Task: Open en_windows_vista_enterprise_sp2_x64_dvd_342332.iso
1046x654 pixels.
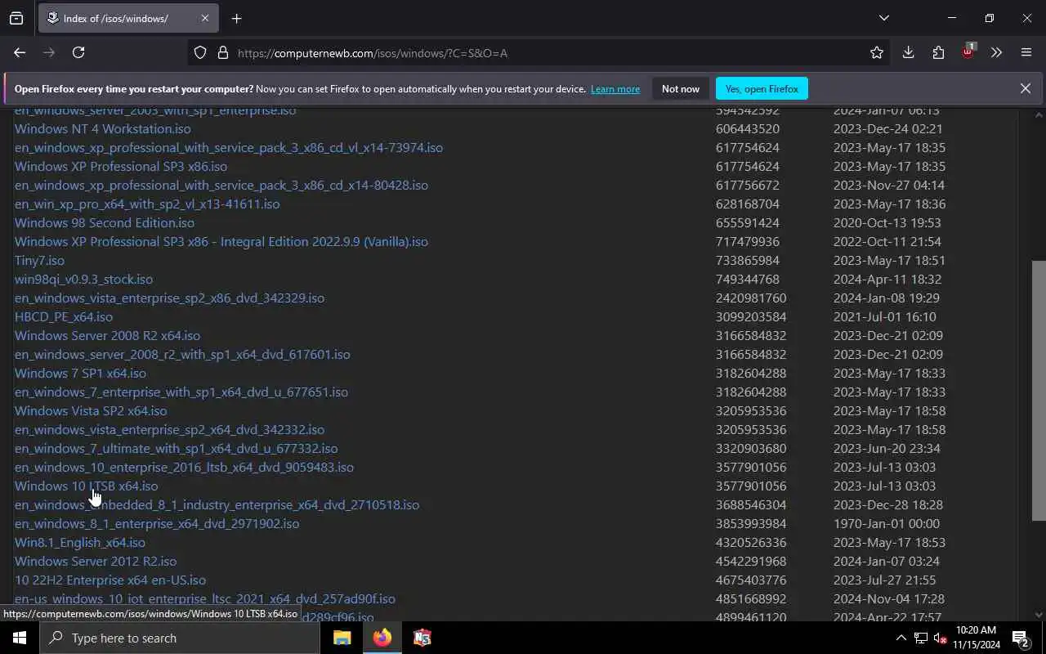Action: 169,429
